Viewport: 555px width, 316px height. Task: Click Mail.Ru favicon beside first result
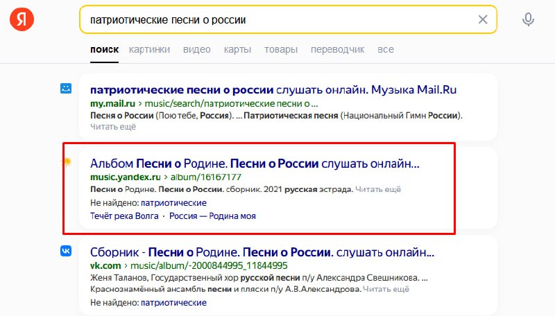click(66, 89)
